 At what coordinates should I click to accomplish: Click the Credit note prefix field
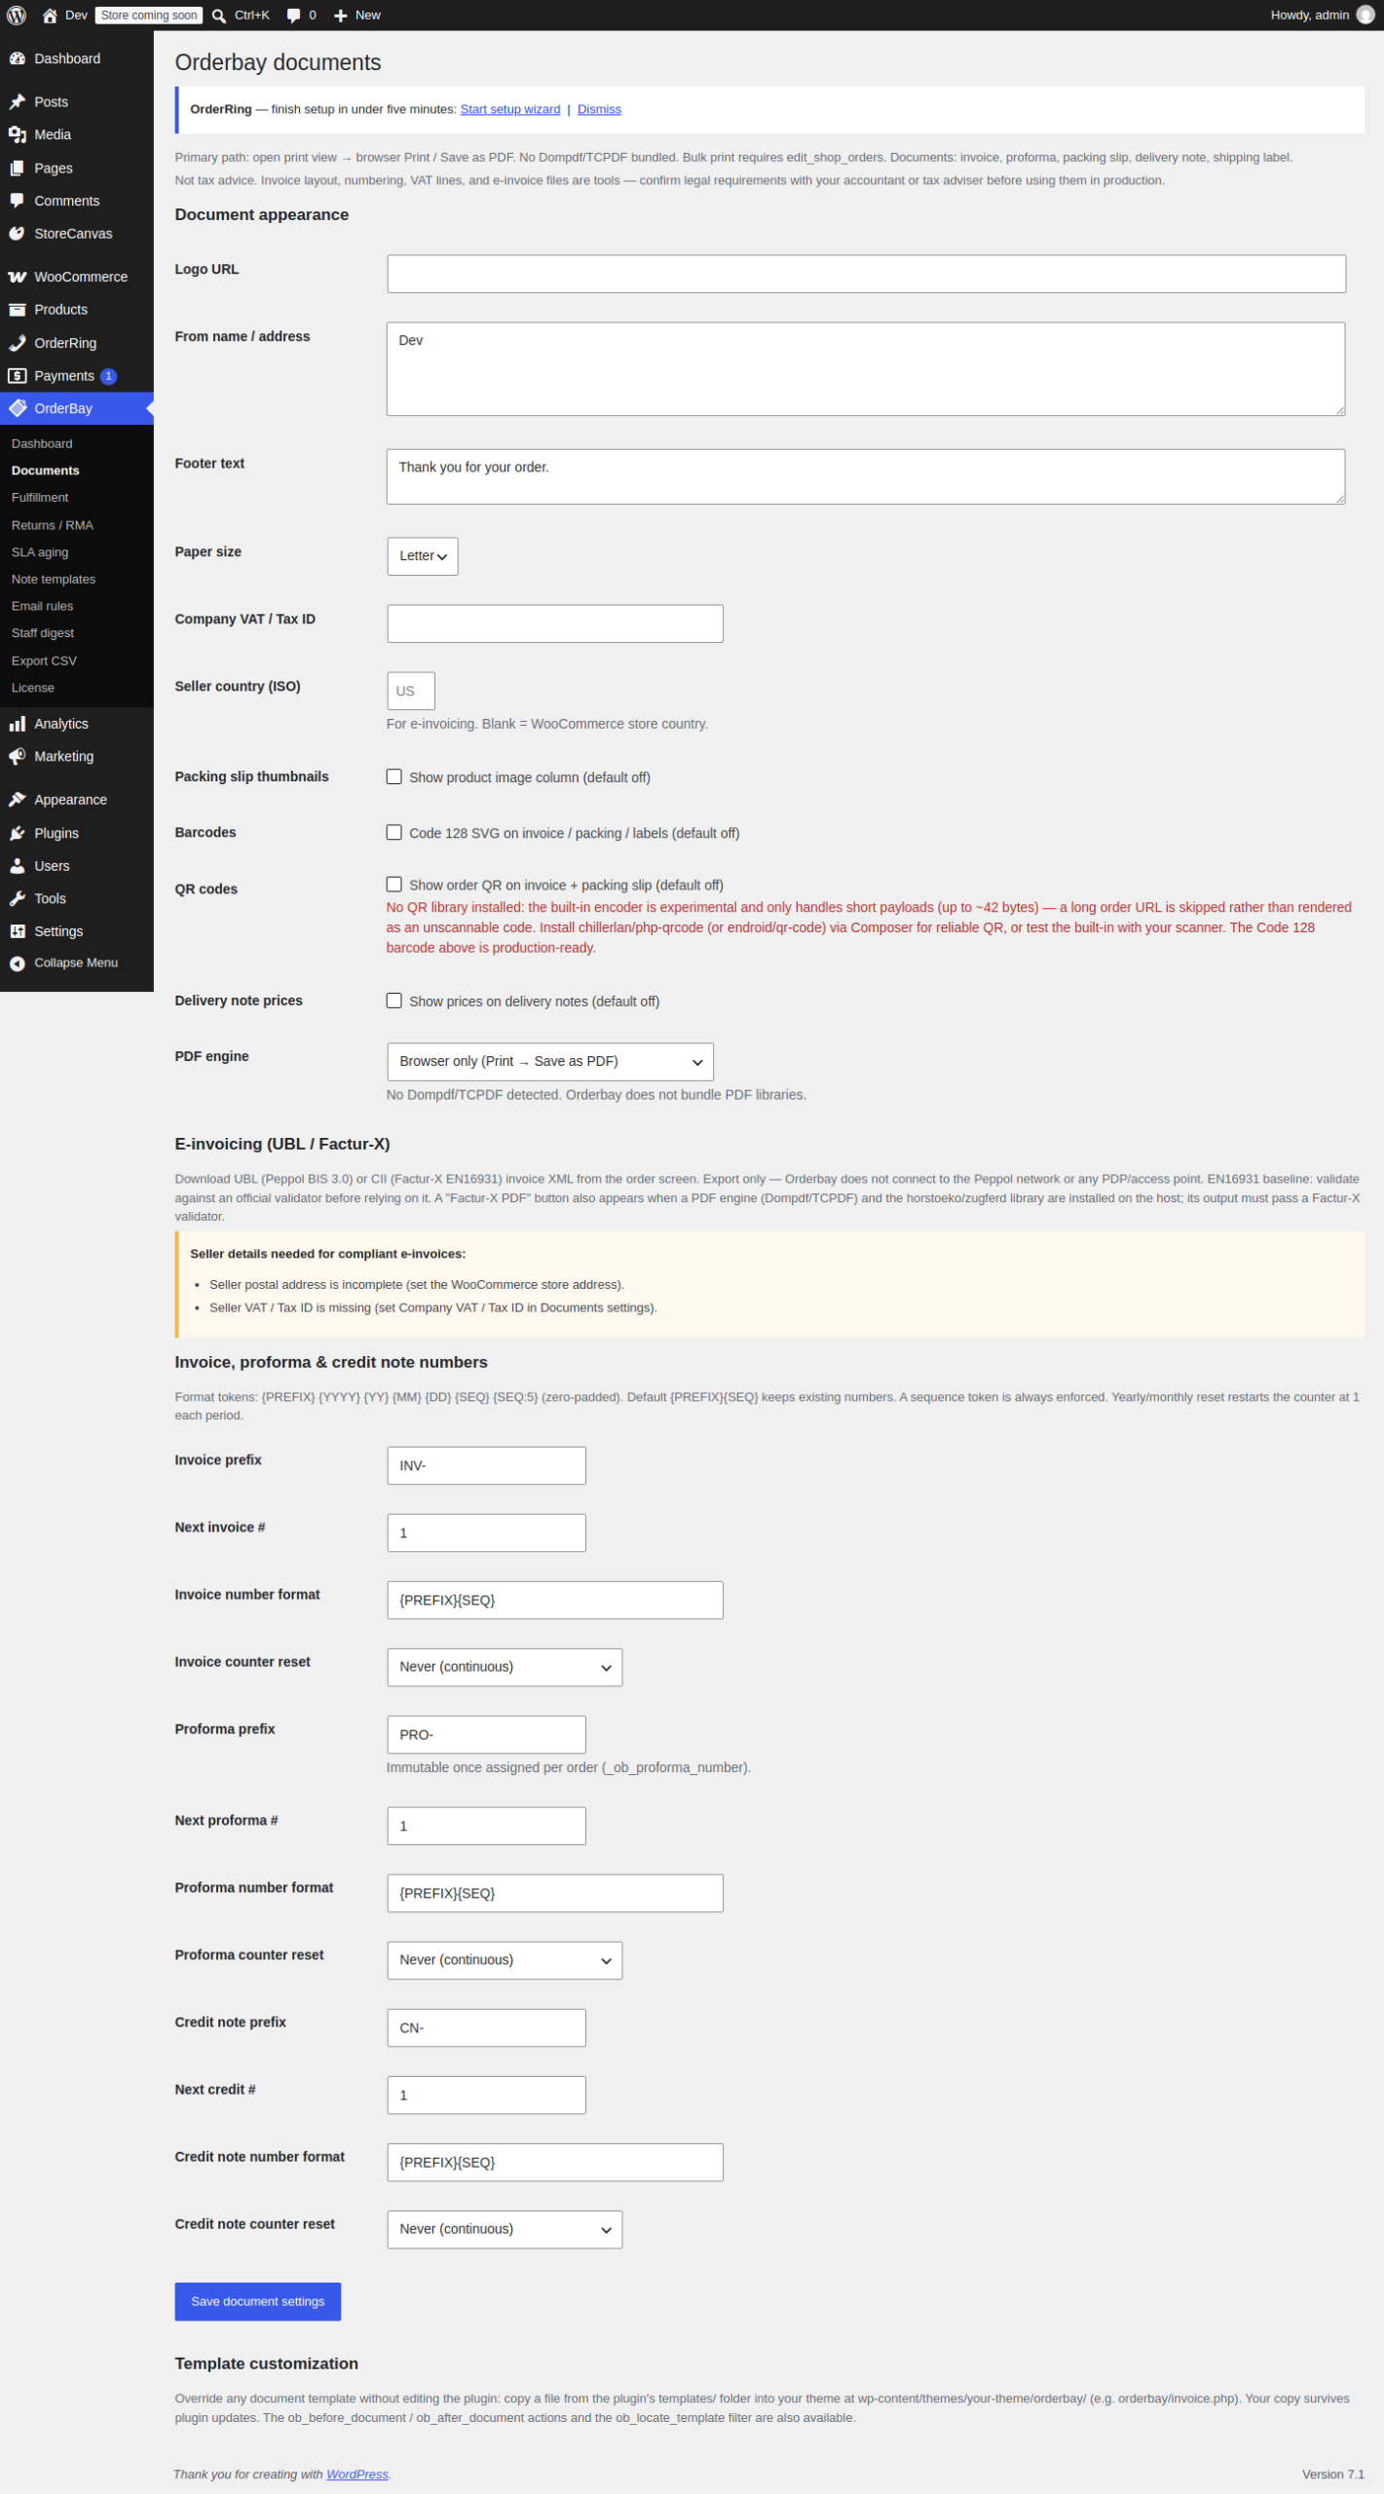click(x=487, y=2028)
